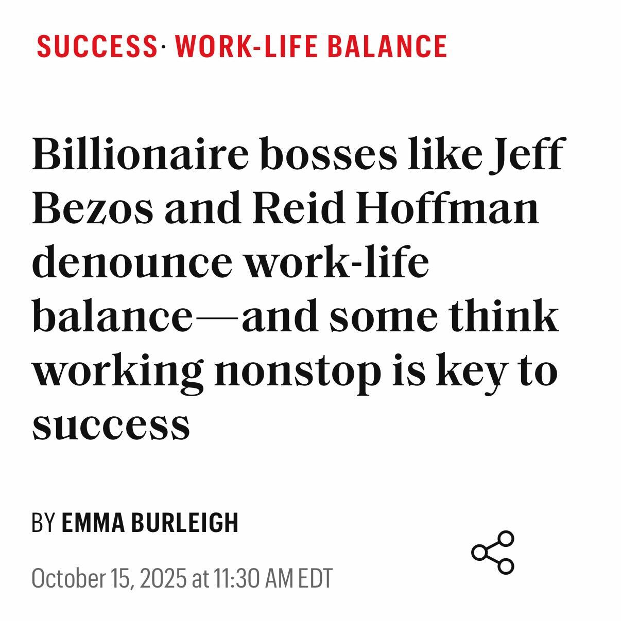Click author name Emma Burleigh
621x621 pixels.
point(150,523)
